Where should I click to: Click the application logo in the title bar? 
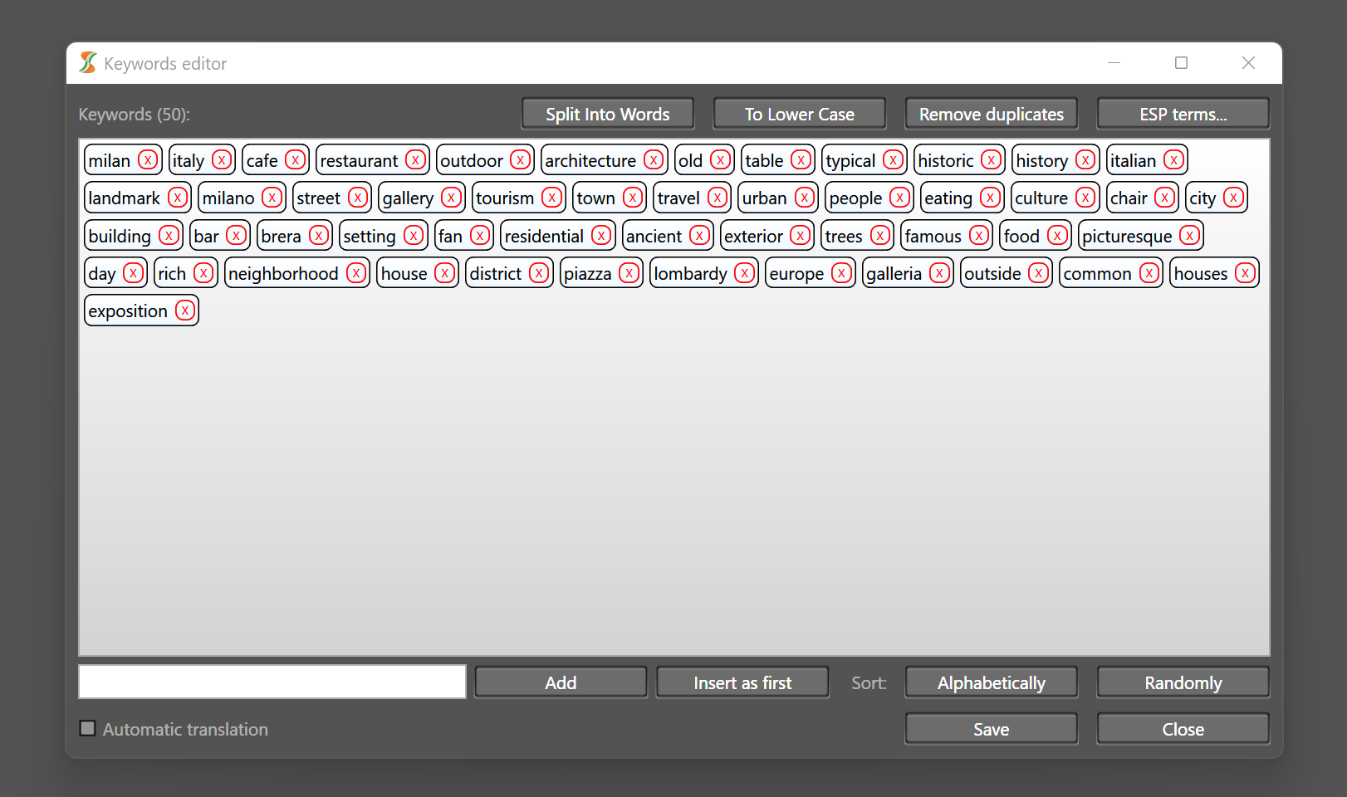[x=86, y=62]
